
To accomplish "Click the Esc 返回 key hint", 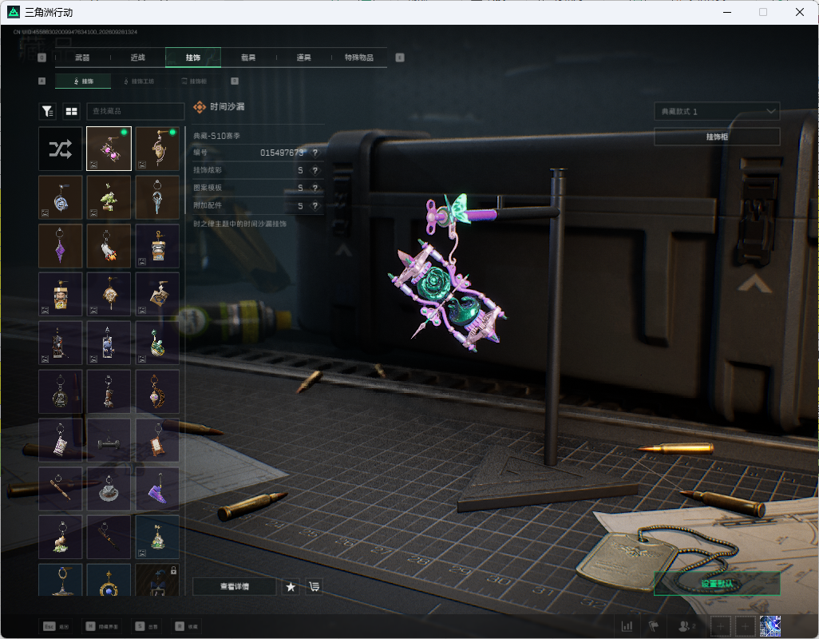I will click(55, 626).
